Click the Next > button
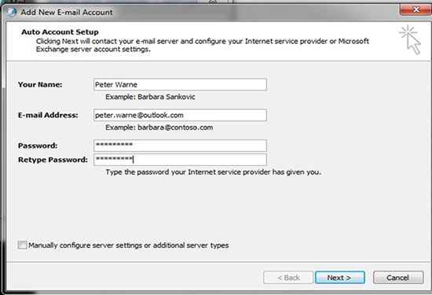 click(x=340, y=278)
